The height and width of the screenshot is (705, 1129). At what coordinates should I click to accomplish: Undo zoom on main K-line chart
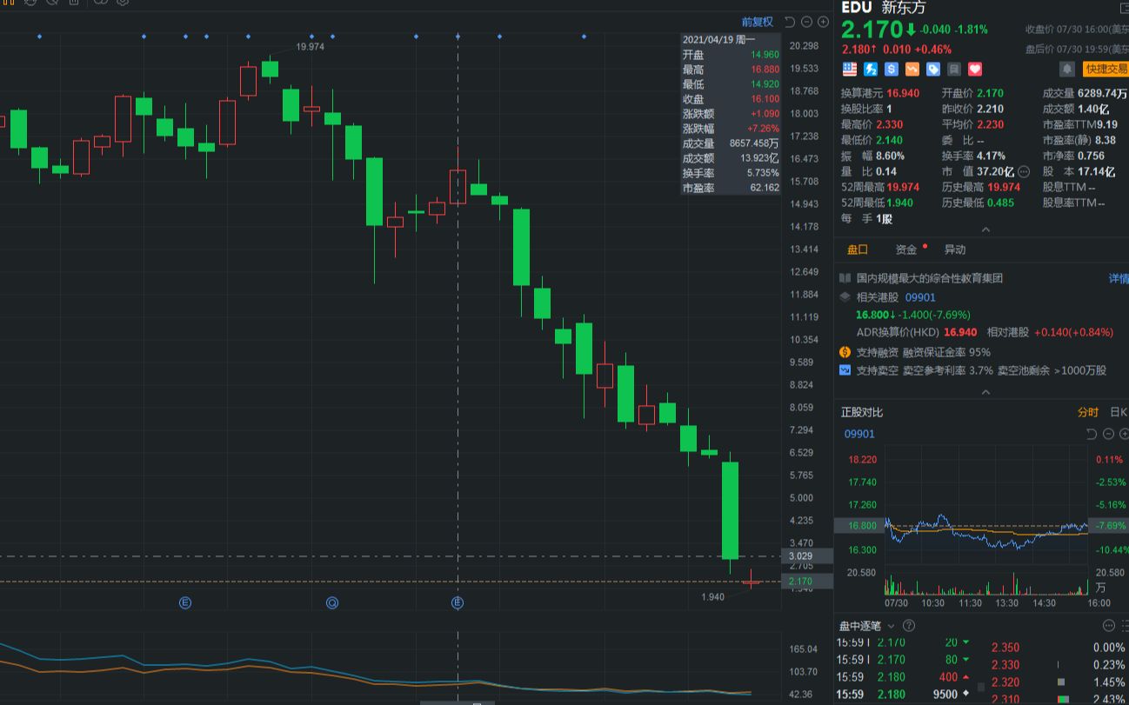pyautogui.click(x=790, y=22)
